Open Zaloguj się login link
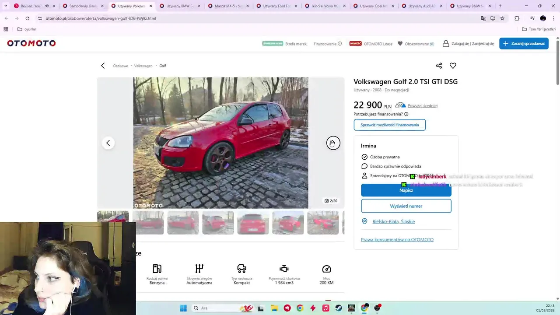The height and width of the screenshot is (315, 560). click(460, 44)
